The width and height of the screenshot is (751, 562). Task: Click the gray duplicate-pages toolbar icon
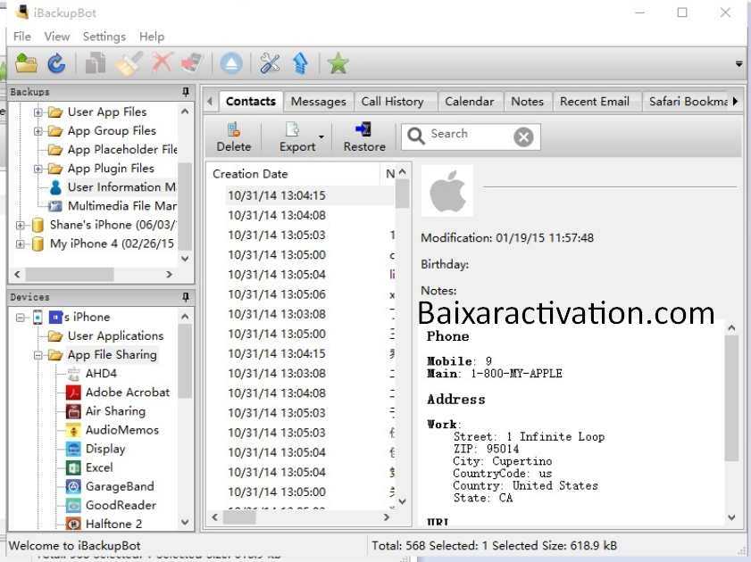[96, 63]
